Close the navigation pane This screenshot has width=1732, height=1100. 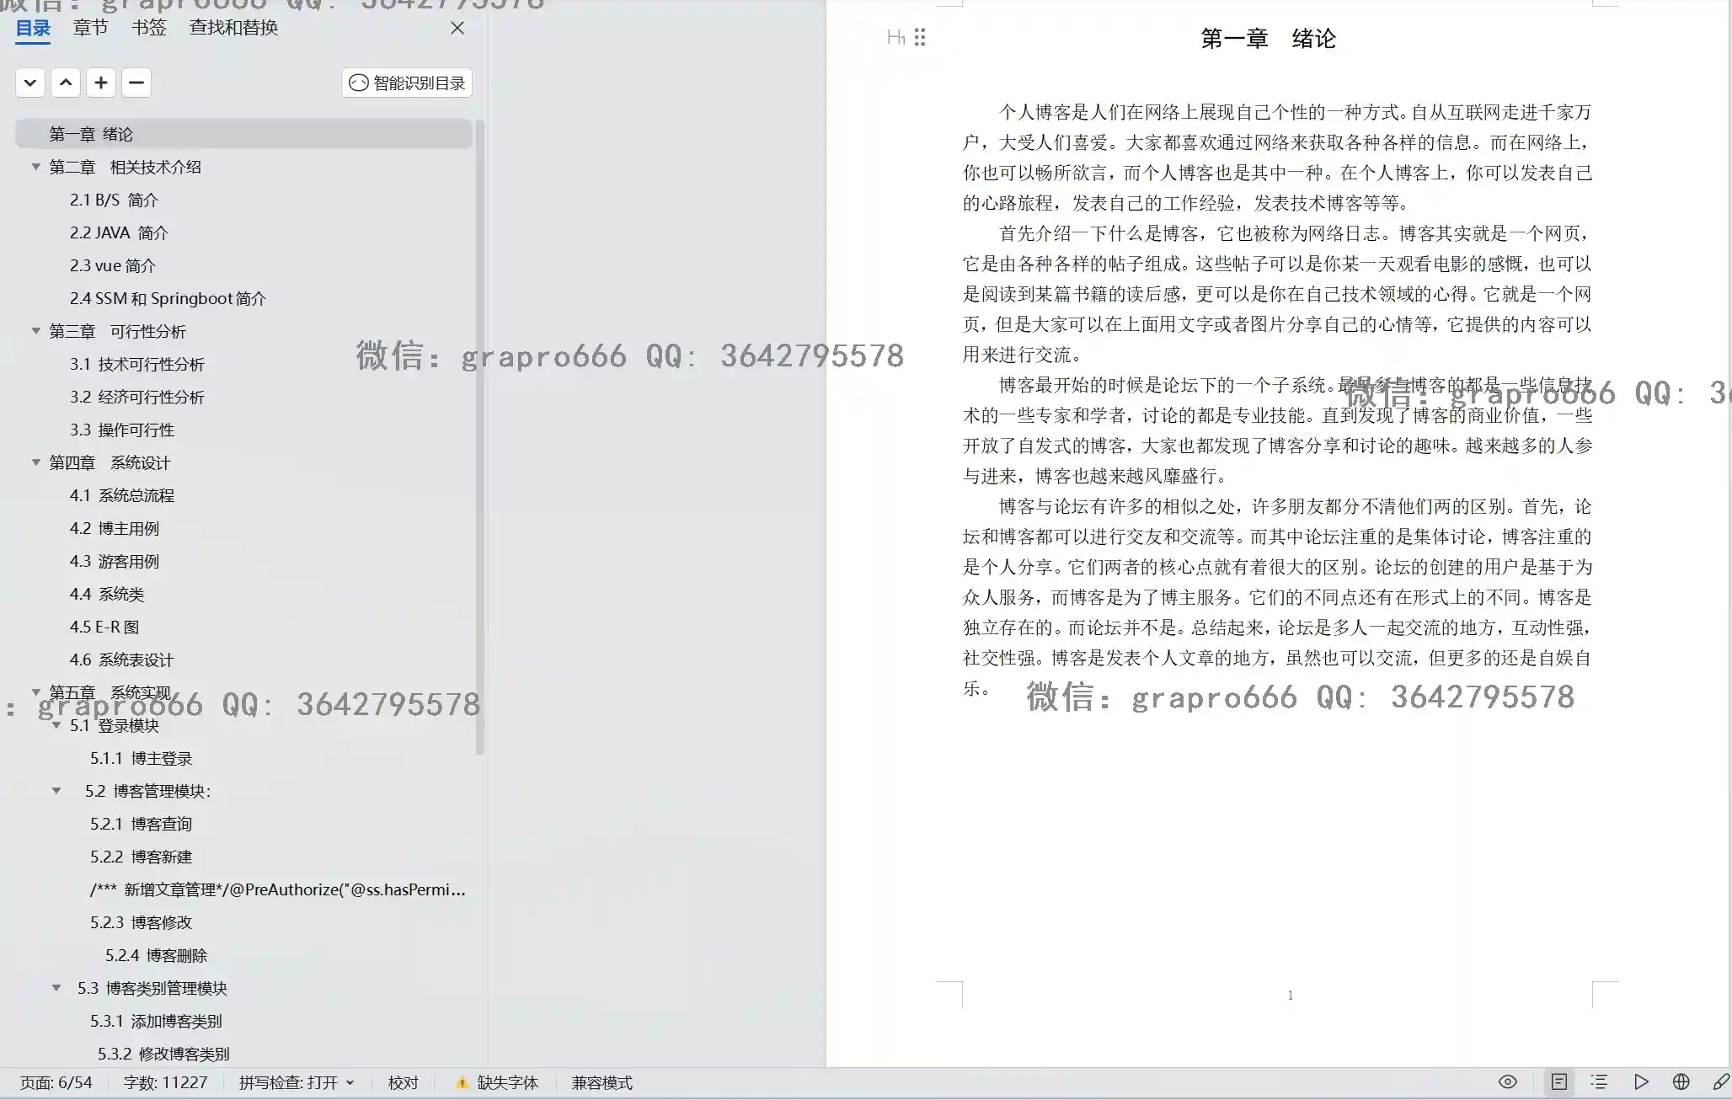pos(457,28)
